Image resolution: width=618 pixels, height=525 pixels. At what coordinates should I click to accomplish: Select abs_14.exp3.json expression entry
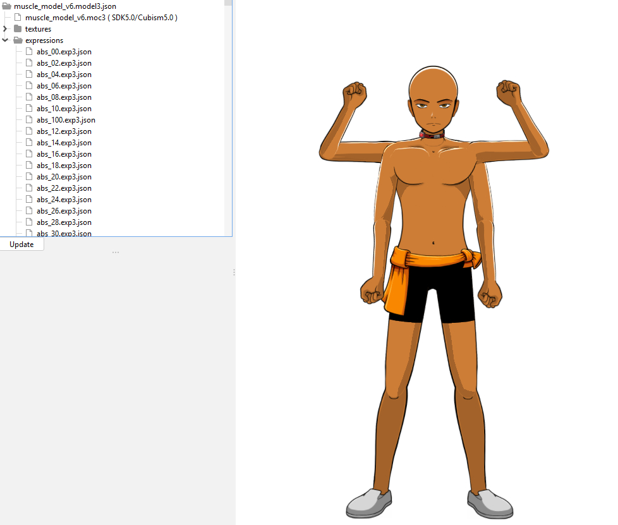coord(64,143)
